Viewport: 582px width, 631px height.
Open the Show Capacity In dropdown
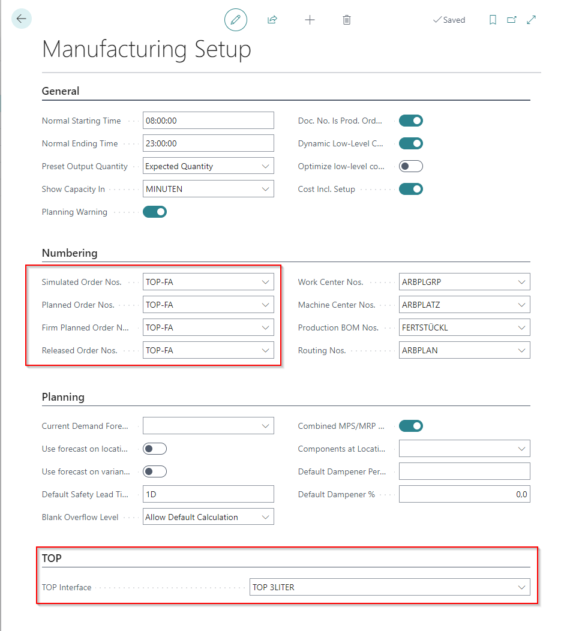[x=265, y=188]
